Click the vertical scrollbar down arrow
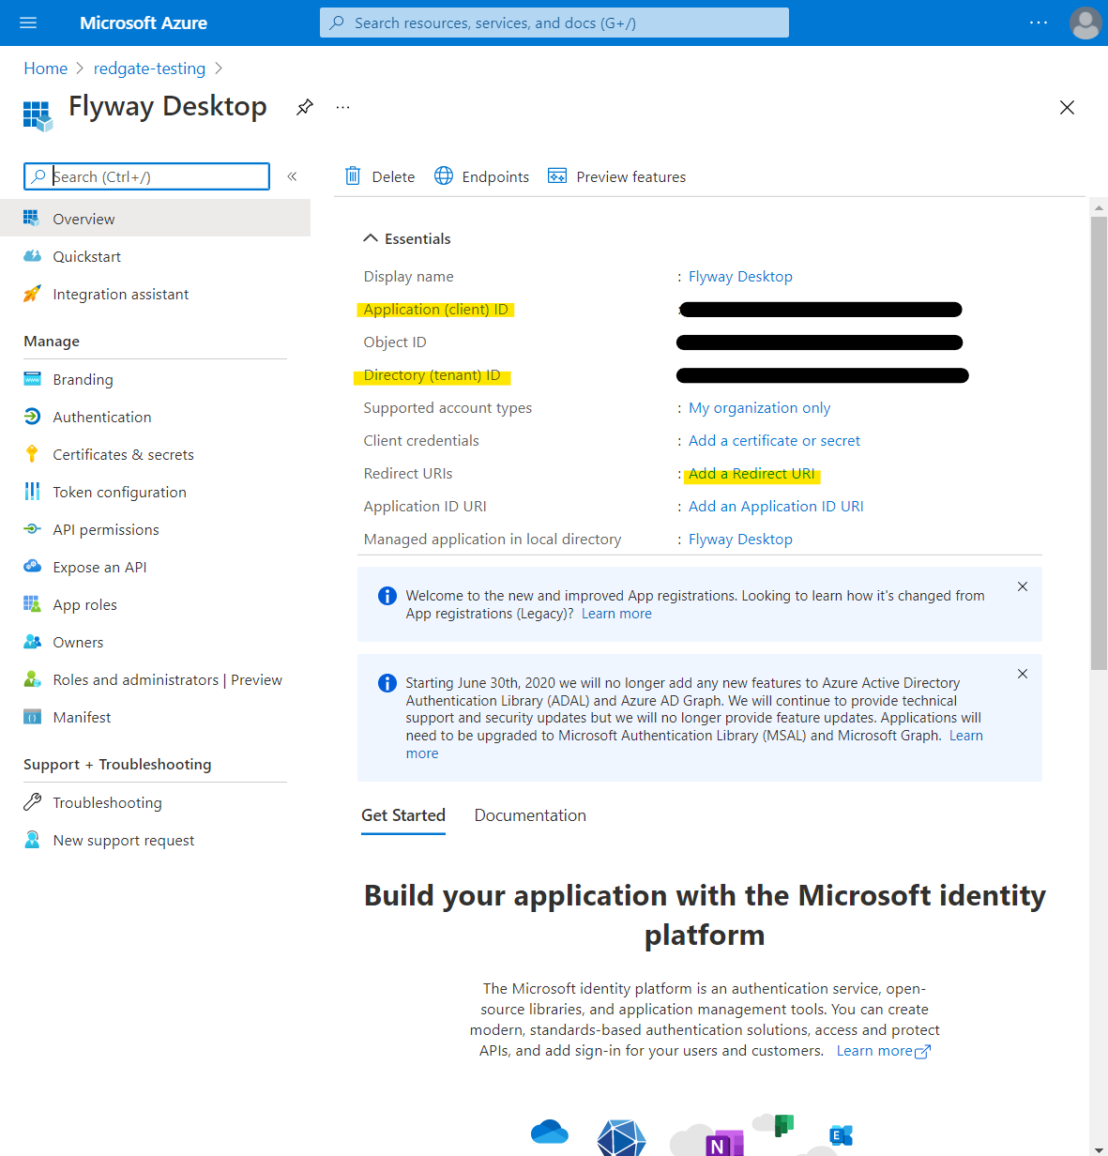The image size is (1108, 1156). pyautogui.click(x=1099, y=1148)
